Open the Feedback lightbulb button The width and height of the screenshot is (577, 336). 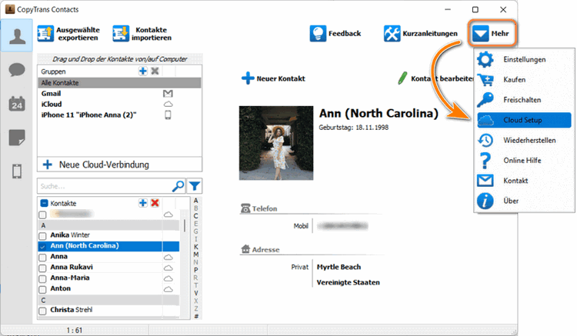[335, 34]
